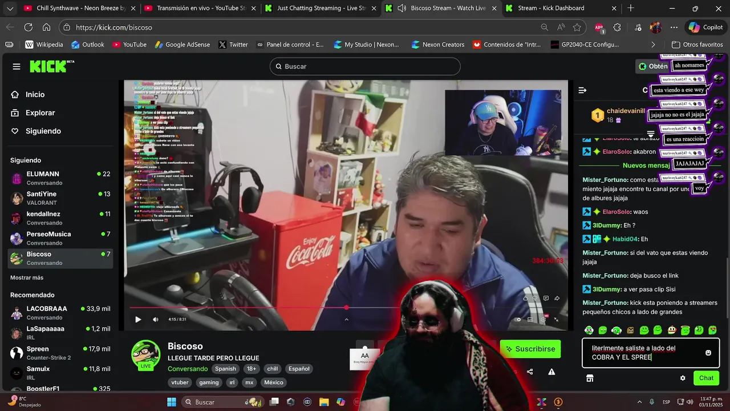Show hidden system tray icons
This screenshot has width=730, height=411.
click(639, 402)
